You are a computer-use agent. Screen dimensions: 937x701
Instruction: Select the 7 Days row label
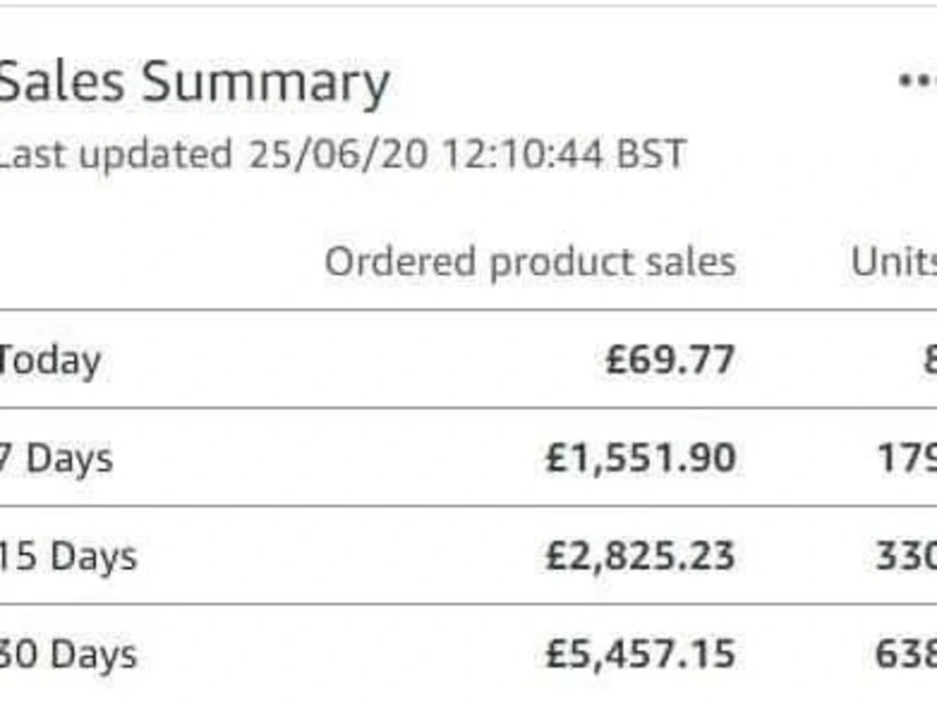tap(56, 459)
